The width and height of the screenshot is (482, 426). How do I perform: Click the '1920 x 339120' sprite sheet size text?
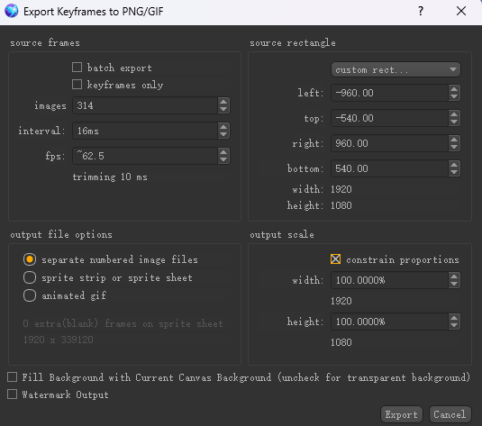coord(58,340)
